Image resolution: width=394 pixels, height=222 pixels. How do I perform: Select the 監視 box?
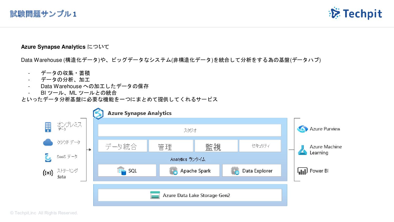[216, 146]
